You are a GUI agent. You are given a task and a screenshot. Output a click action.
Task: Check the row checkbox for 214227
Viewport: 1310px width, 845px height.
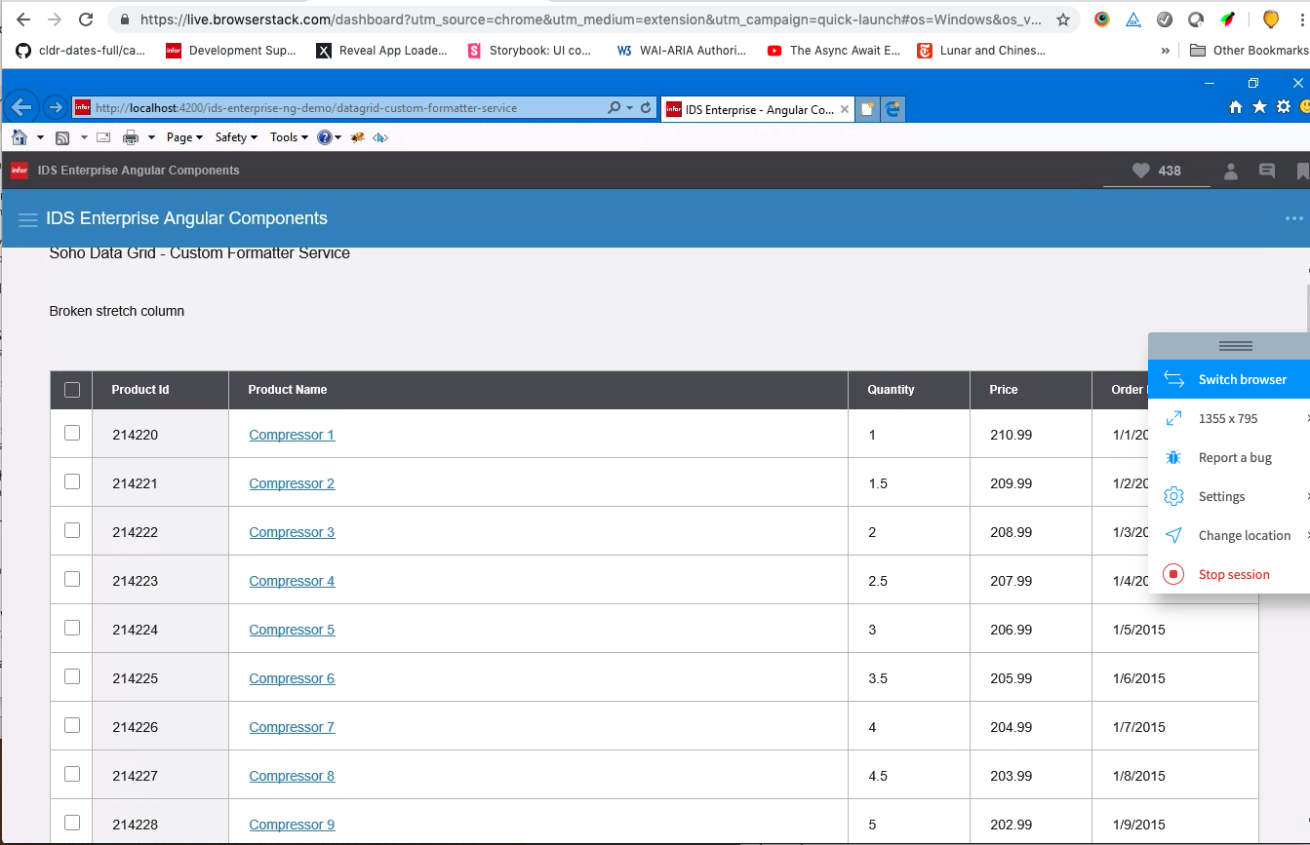pos(72,774)
